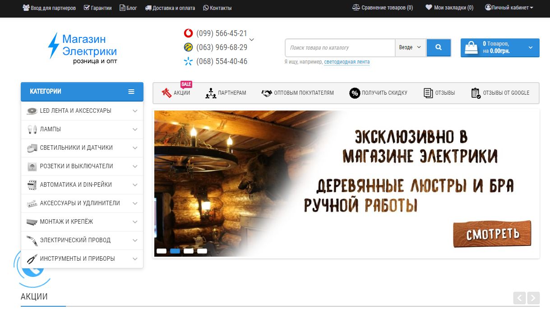Open Монтаж и крепёж category
Viewport: 550px width, 309px height.
pyautogui.click(x=82, y=221)
